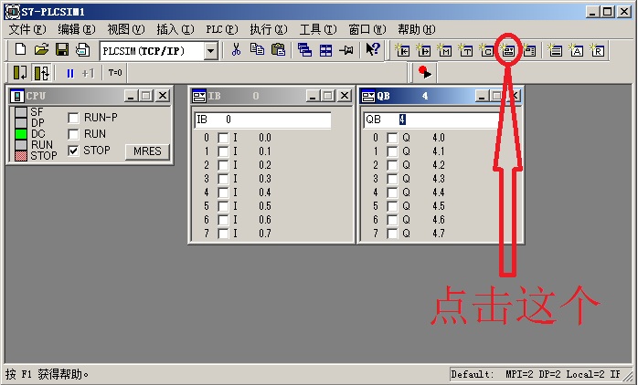Click the T=0 timer reset button
Screen dimensions: 638x385
pyautogui.click(x=115, y=73)
